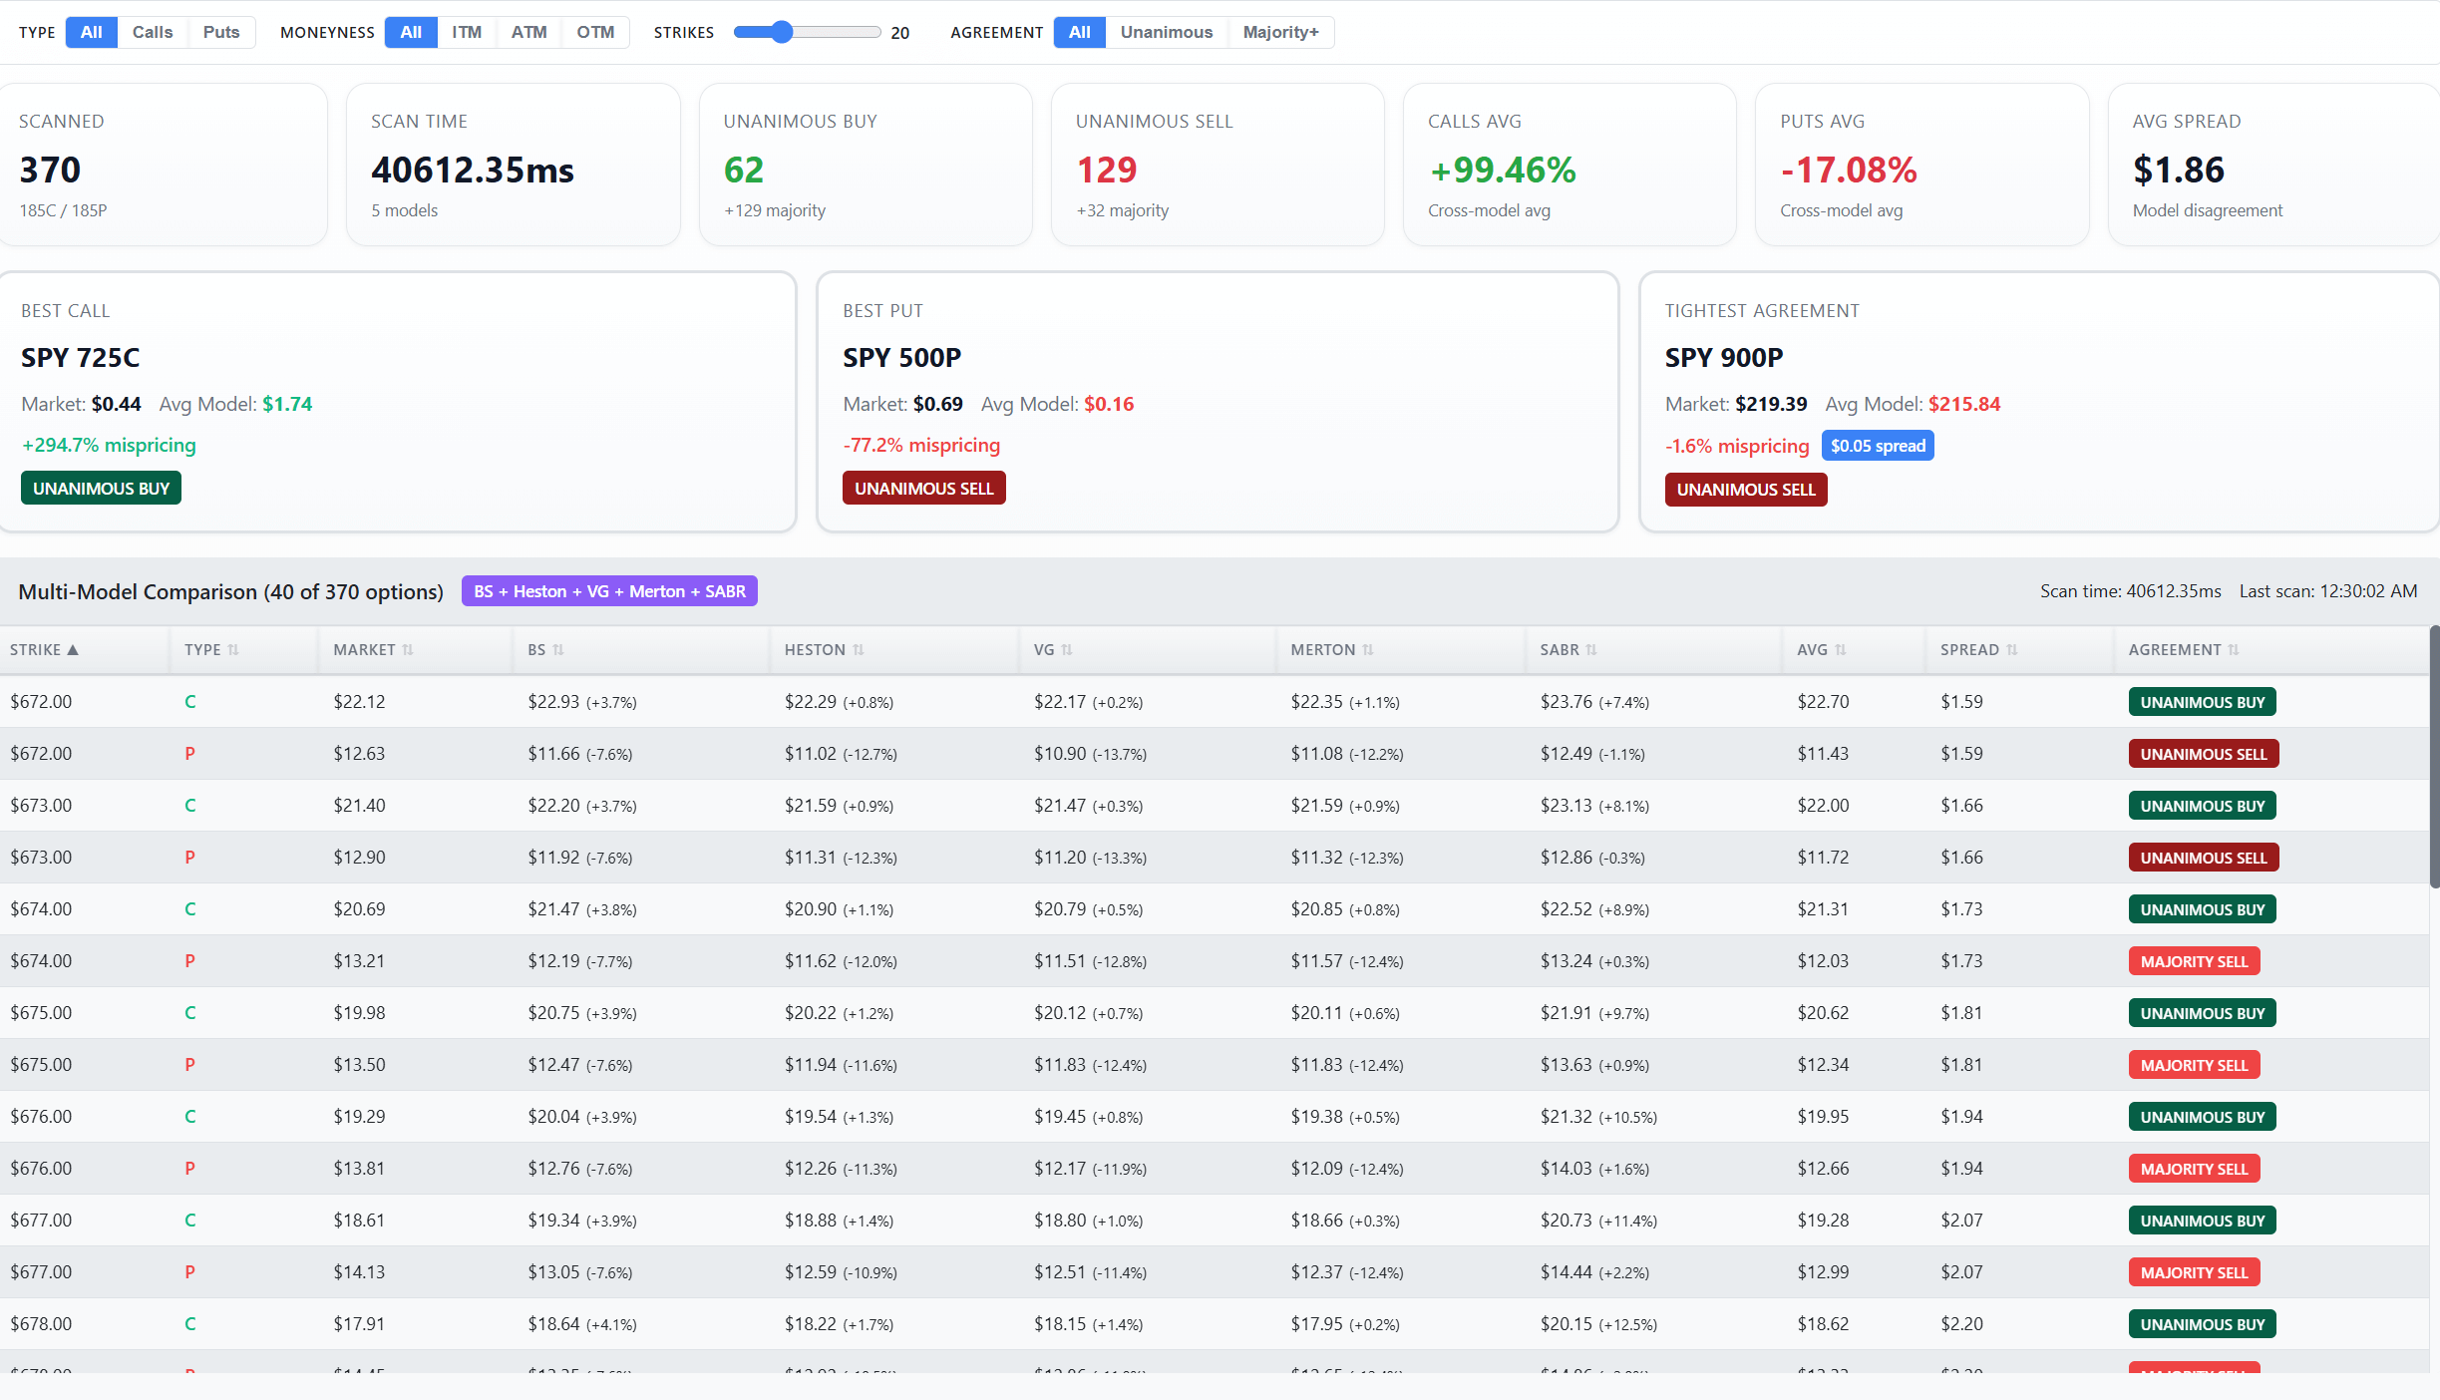Click the BS value $22.93 (+3.7%)
This screenshot has width=2440, height=1400.
pyautogui.click(x=582, y=702)
